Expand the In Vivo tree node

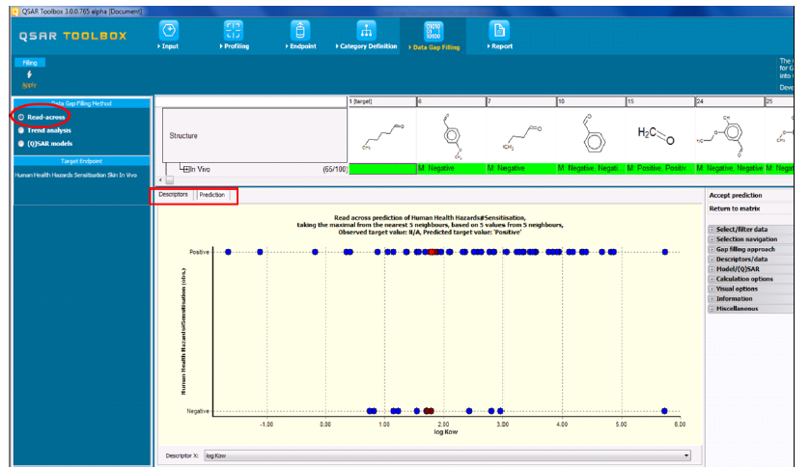(x=186, y=170)
